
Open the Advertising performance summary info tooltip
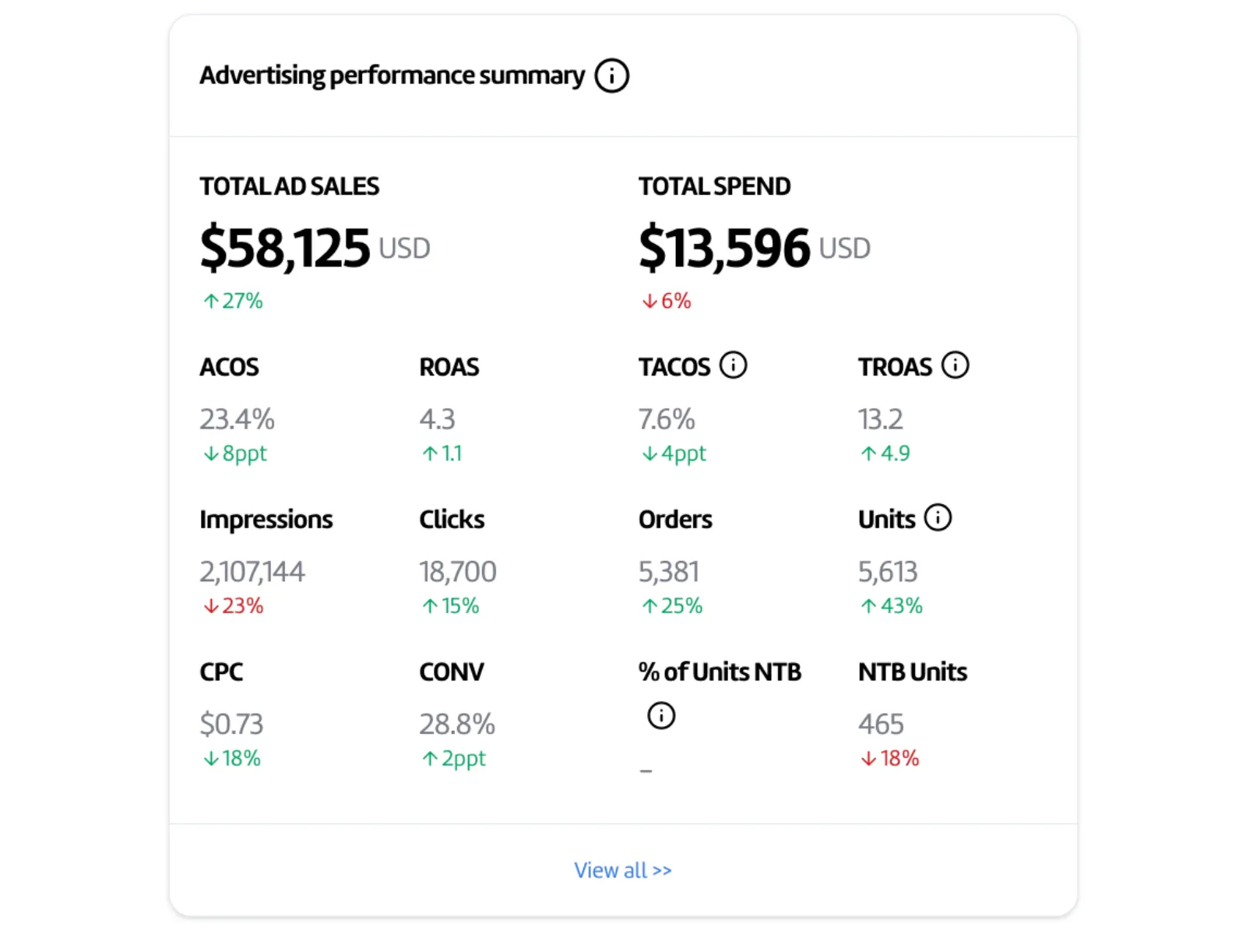pyautogui.click(x=611, y=75)
